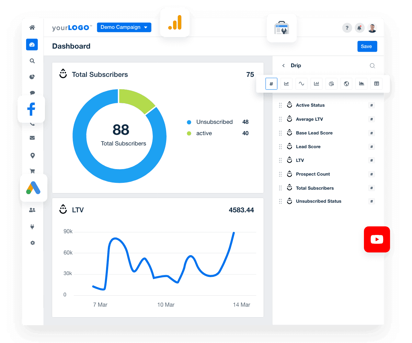Open the email sidebar icon

coord(32,138)
